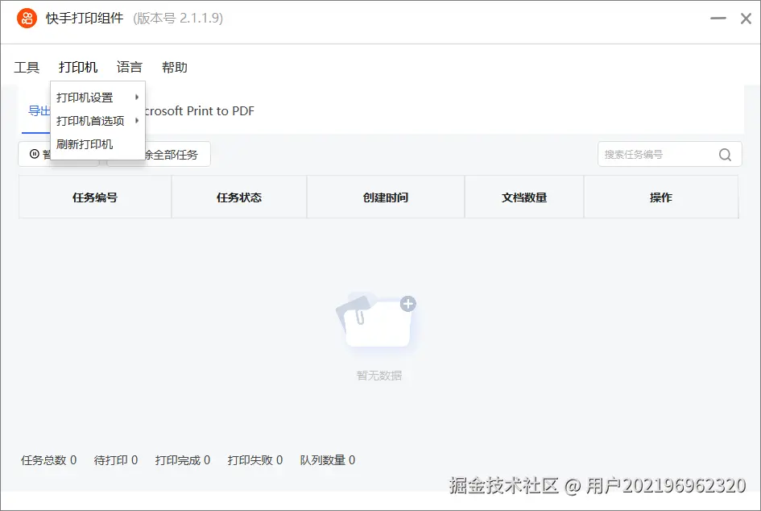Click the 暂无数据 empty state text
761x511 pixels.
pos(379,376)
